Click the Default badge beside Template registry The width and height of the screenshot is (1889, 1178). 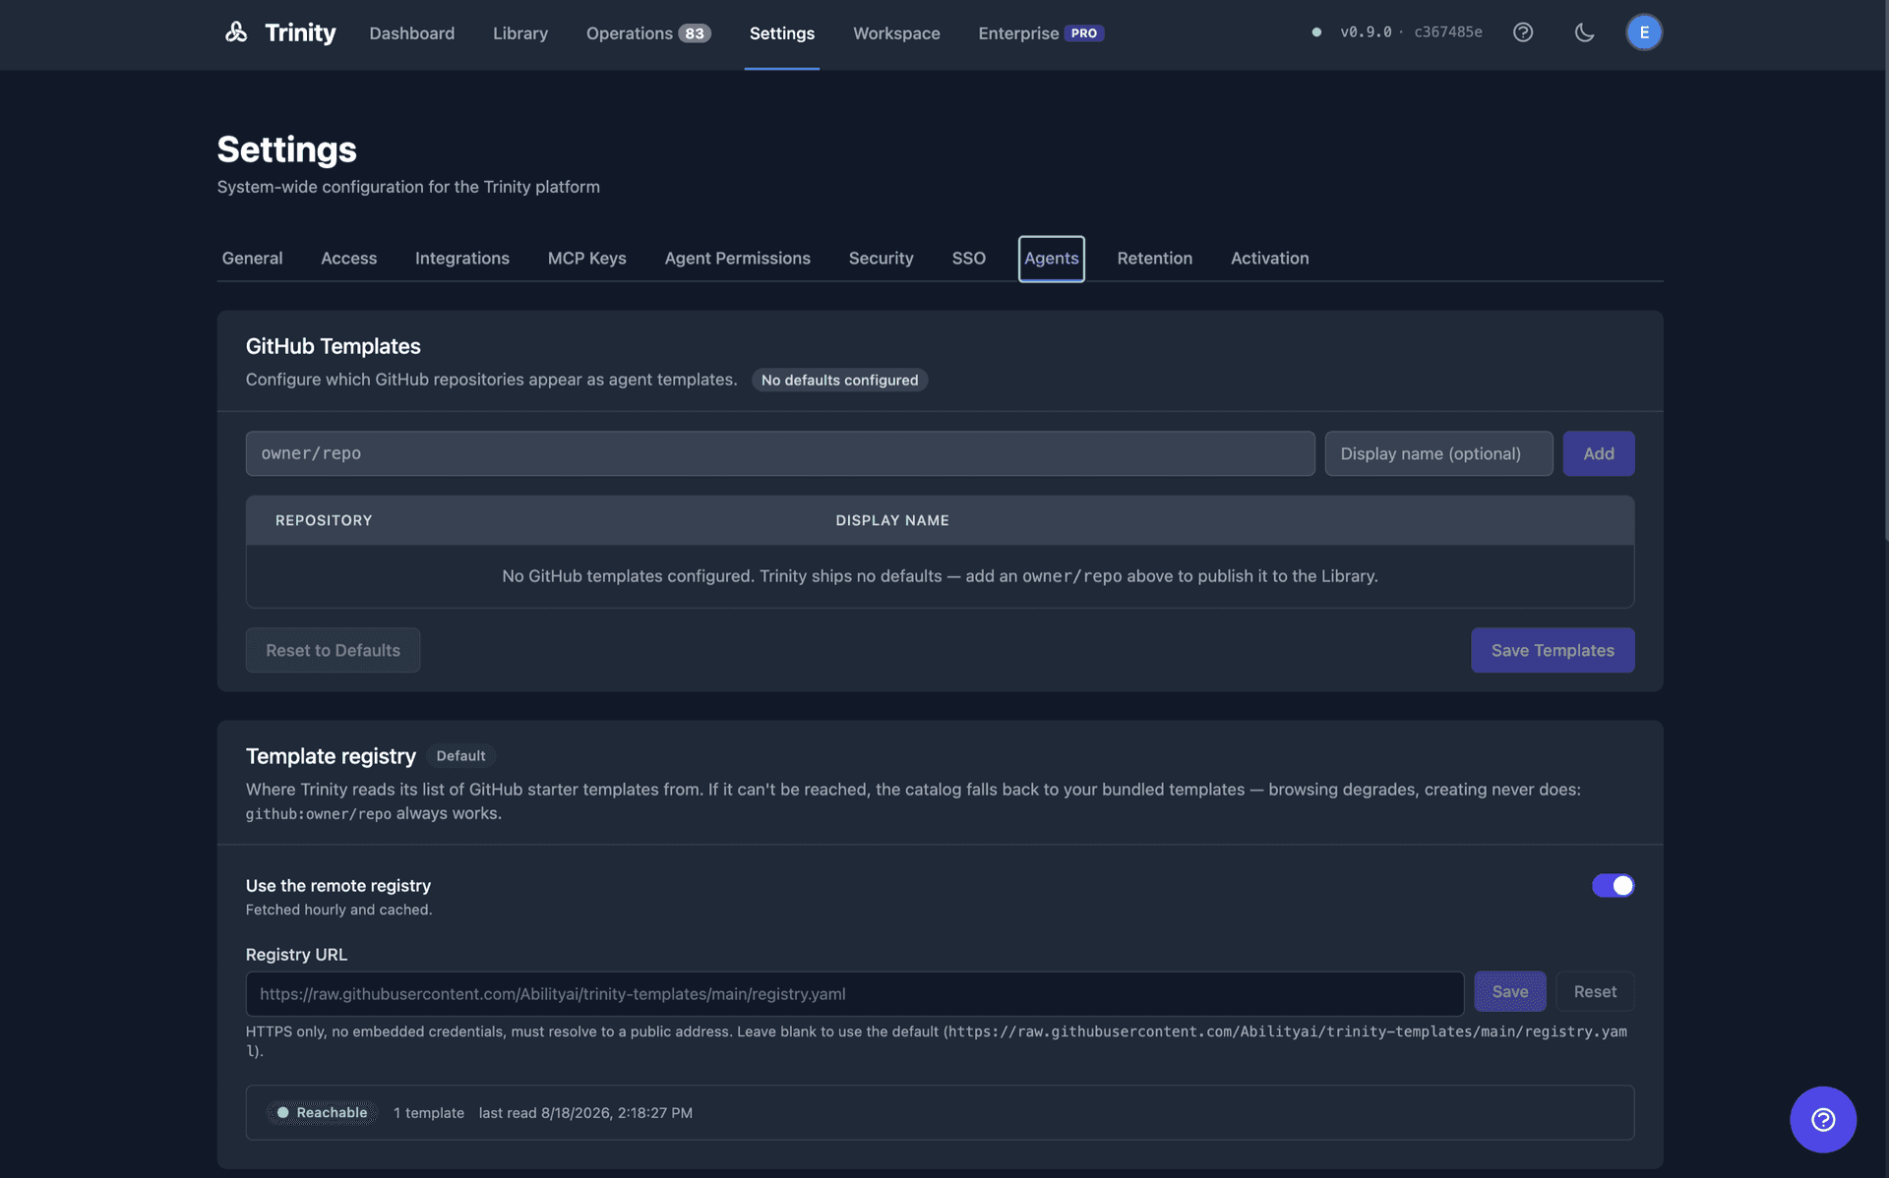[x=460, y=755]
